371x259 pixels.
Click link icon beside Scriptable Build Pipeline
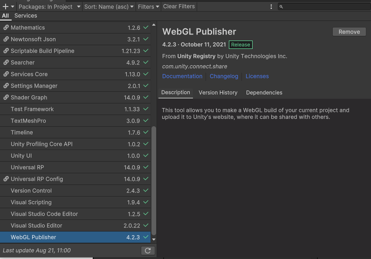pyautogui.click(x=6, y=51)
